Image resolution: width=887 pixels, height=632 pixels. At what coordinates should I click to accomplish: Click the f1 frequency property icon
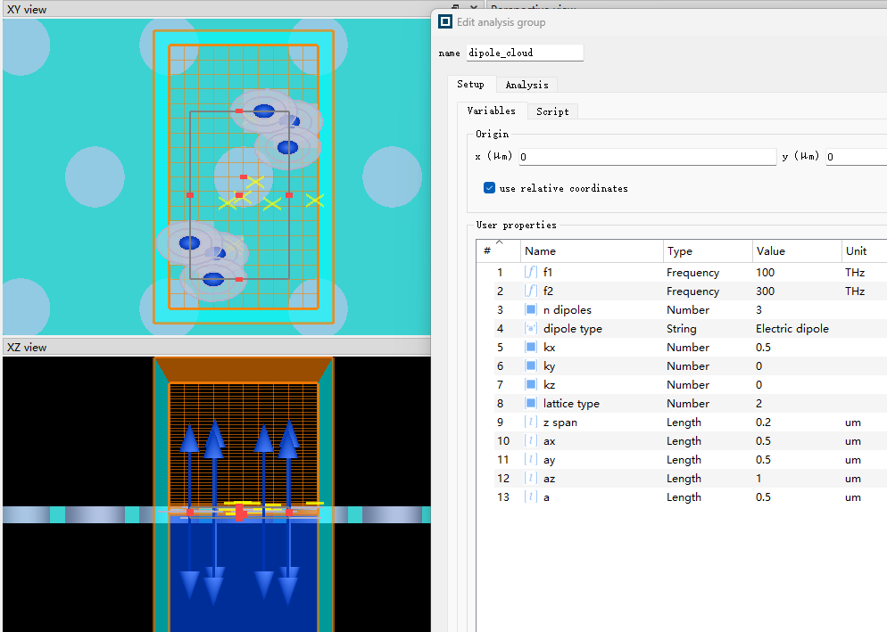(531, 273)
